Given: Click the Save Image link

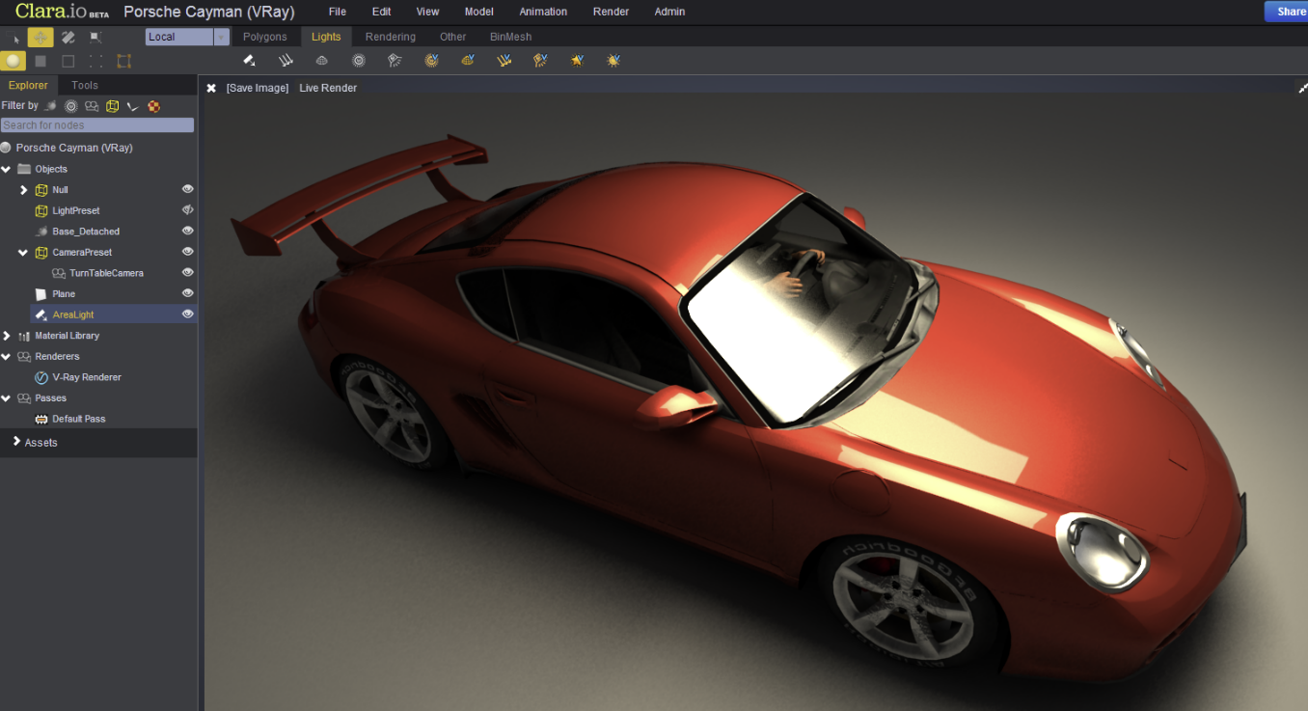Looking at the screenshot, I should pos(257,88).
